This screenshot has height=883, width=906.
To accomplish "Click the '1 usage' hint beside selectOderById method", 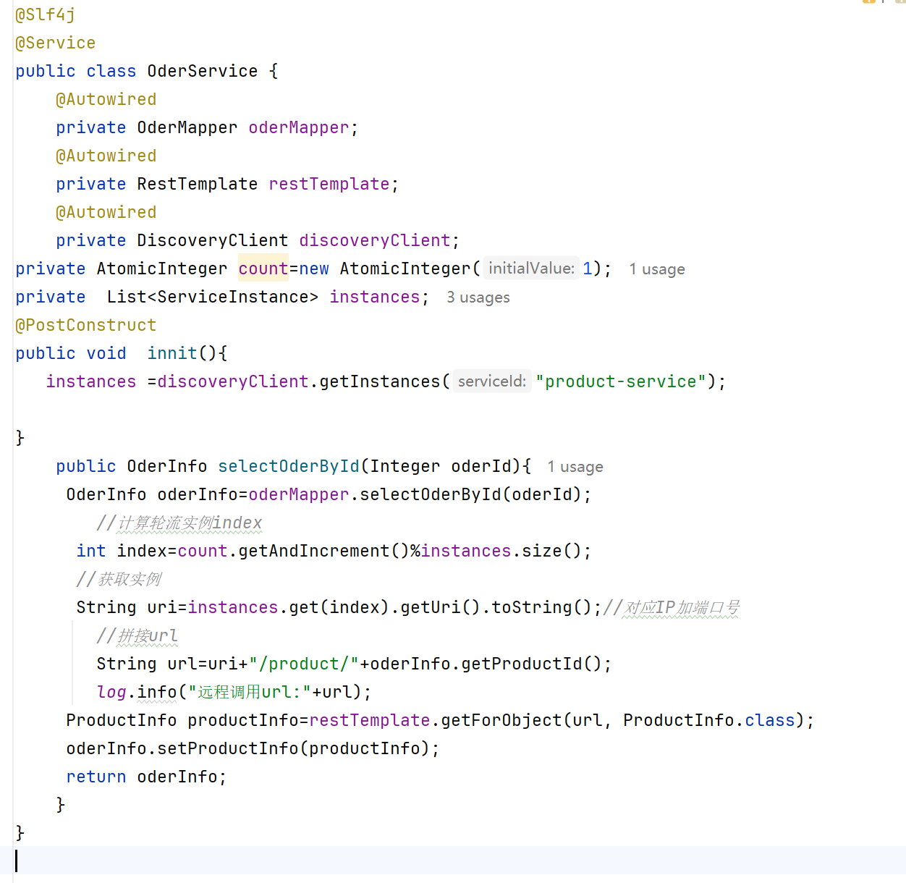I will [x=575, y=467].
